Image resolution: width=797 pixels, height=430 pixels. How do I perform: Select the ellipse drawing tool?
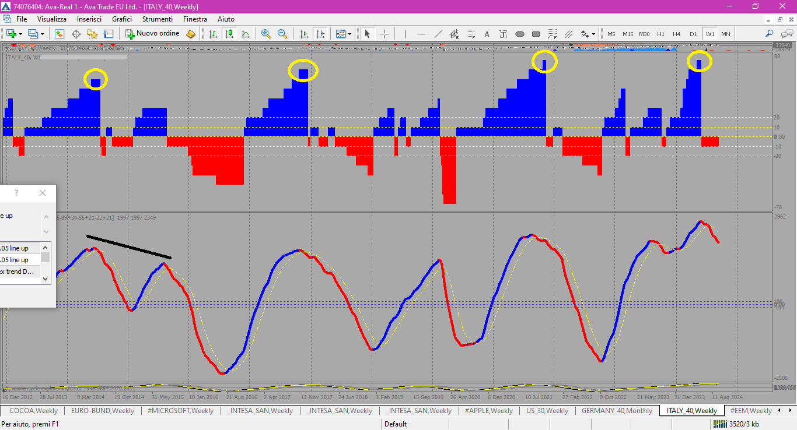click(x=519, y=34)
